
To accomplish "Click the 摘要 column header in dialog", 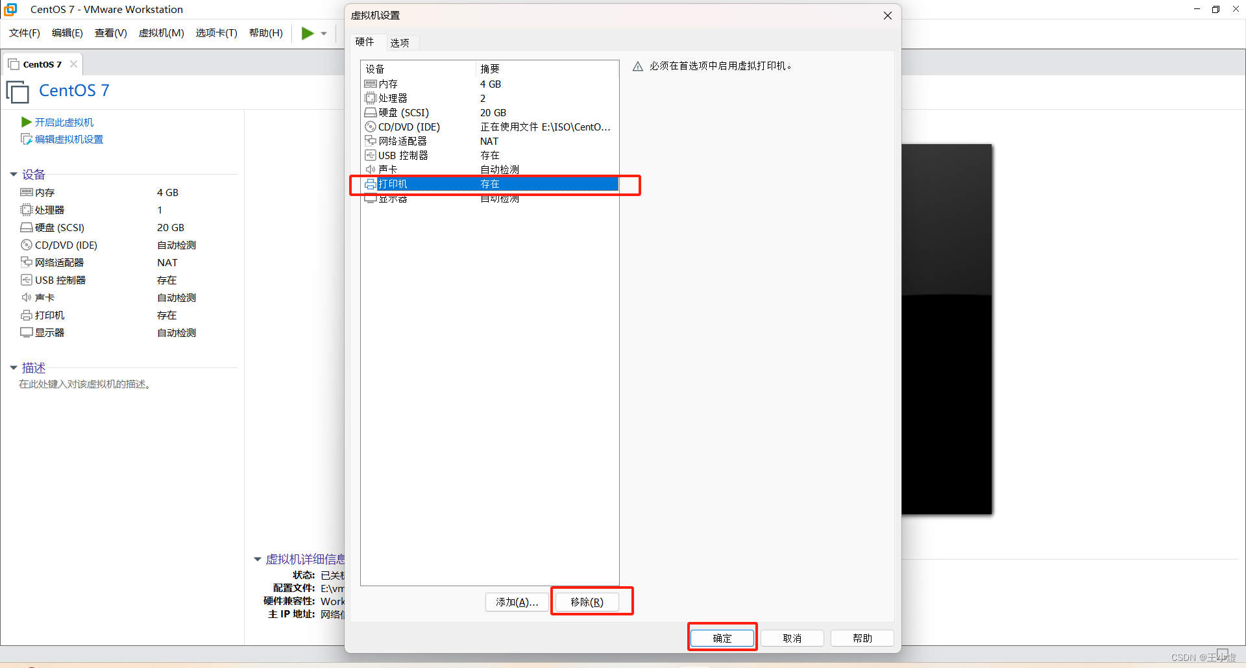I will [547, 69].
